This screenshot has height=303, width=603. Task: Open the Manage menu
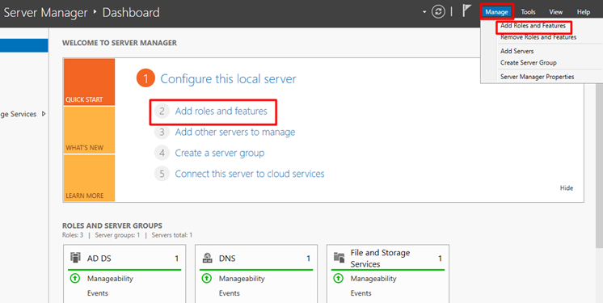coord(496,12)
